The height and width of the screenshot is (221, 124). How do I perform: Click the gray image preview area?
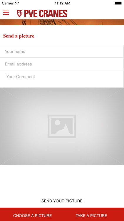[62, 126]
